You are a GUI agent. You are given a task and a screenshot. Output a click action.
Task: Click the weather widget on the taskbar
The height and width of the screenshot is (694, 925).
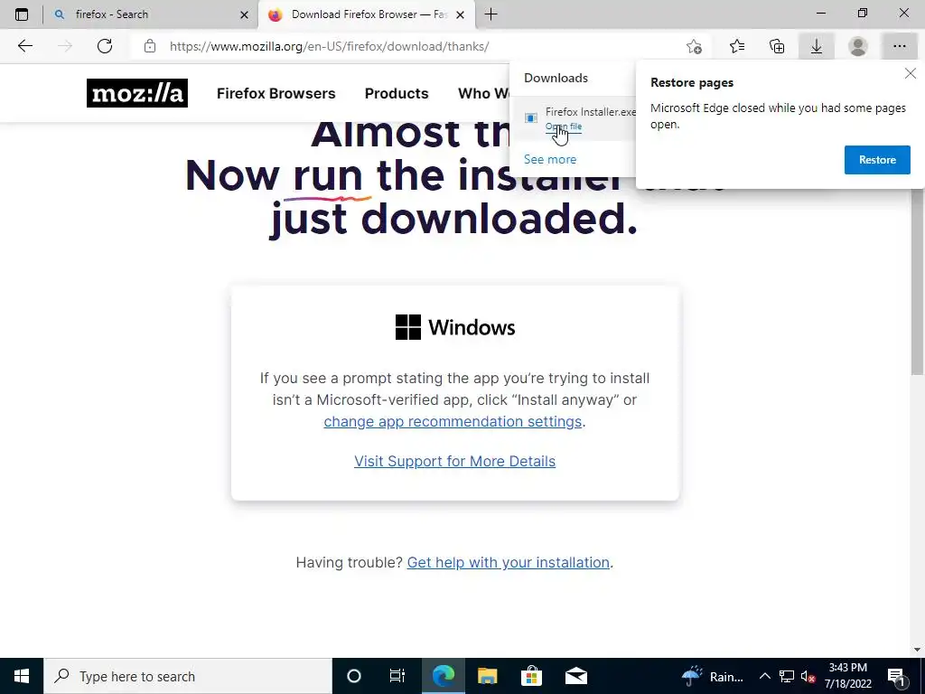713,676
